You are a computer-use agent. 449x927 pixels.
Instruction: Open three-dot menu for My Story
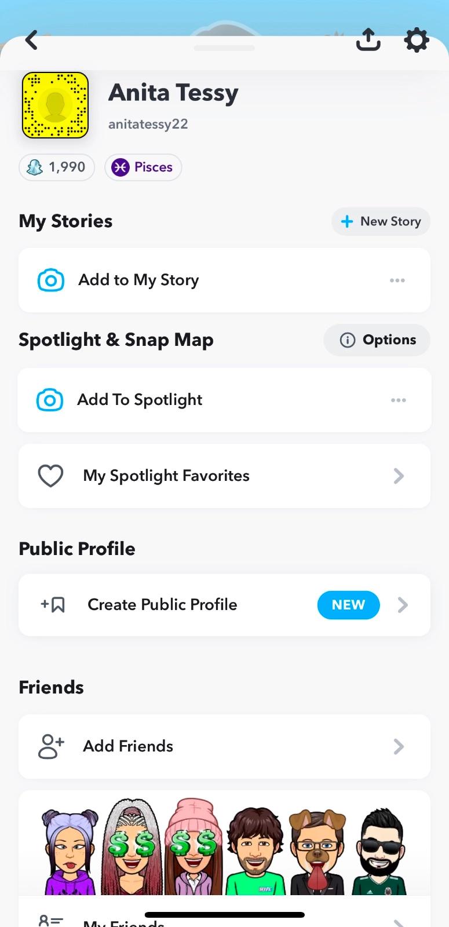(397, 280)
